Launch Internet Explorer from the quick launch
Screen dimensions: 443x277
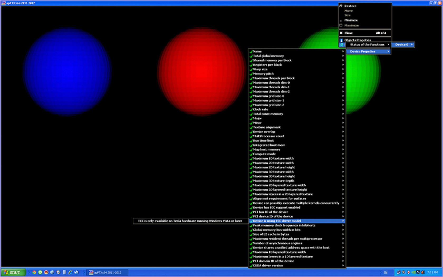[70, 272]
